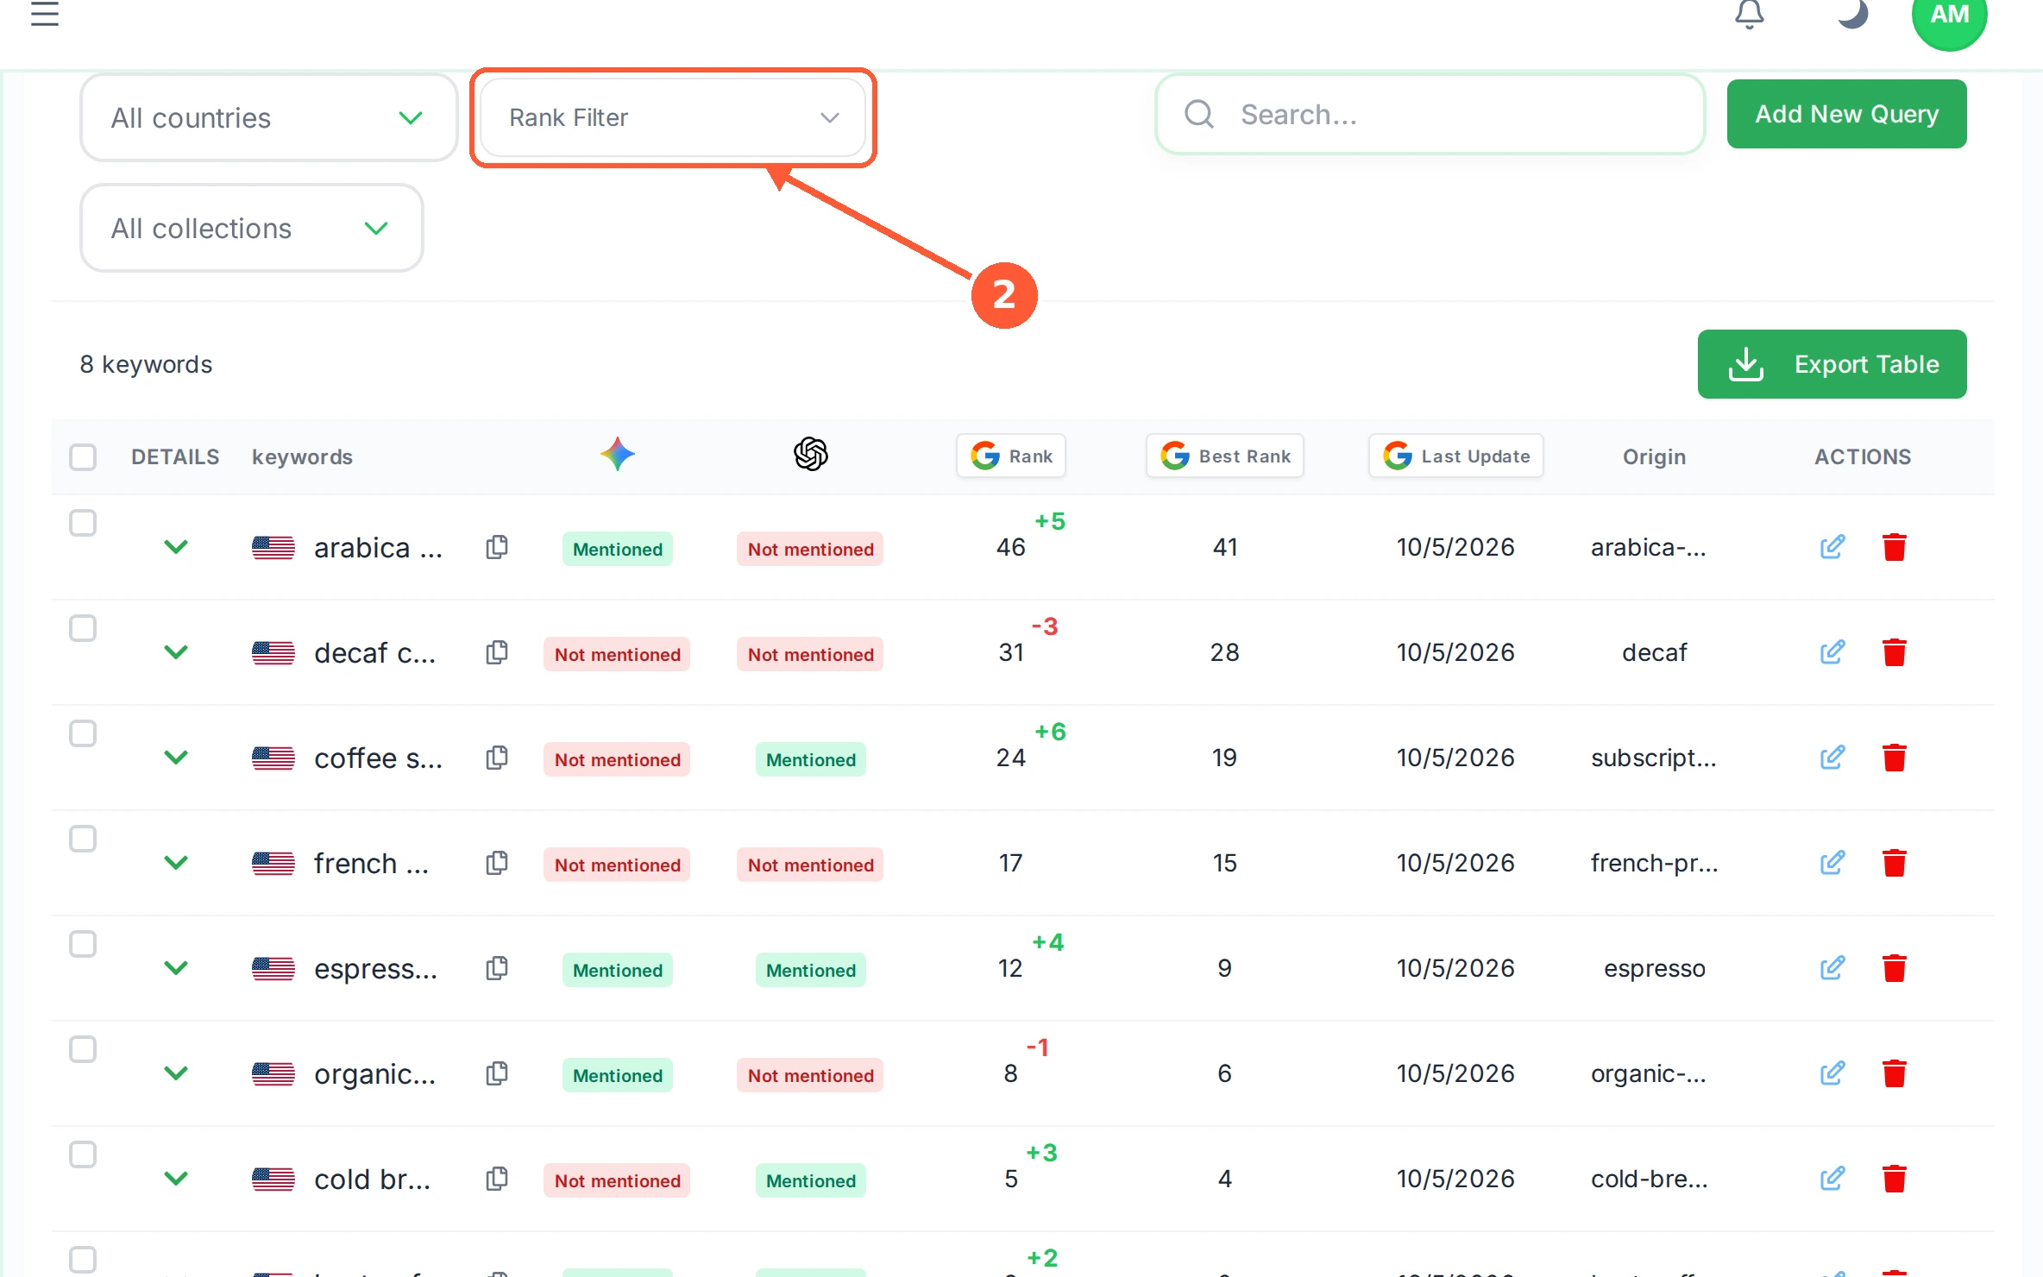Copy the arabica keyword text

point(497,547)
